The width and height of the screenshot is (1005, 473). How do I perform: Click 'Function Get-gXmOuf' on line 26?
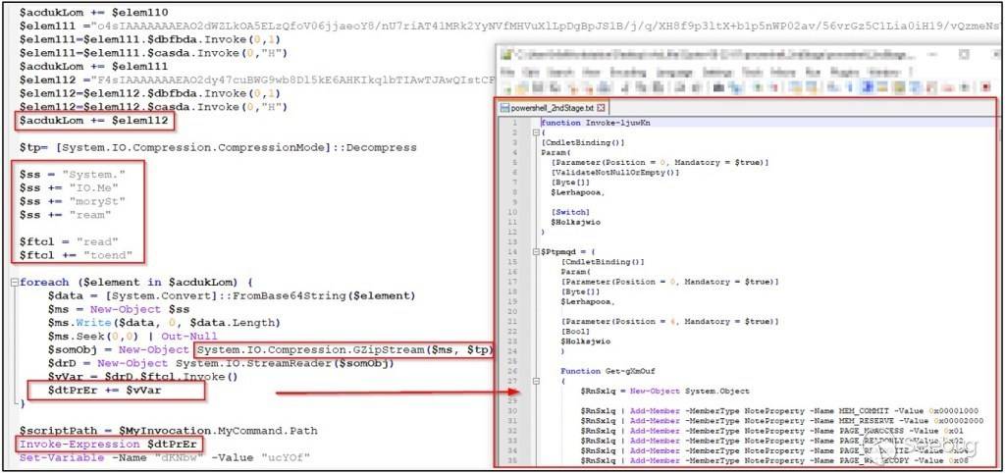click(x=608, y=371)
